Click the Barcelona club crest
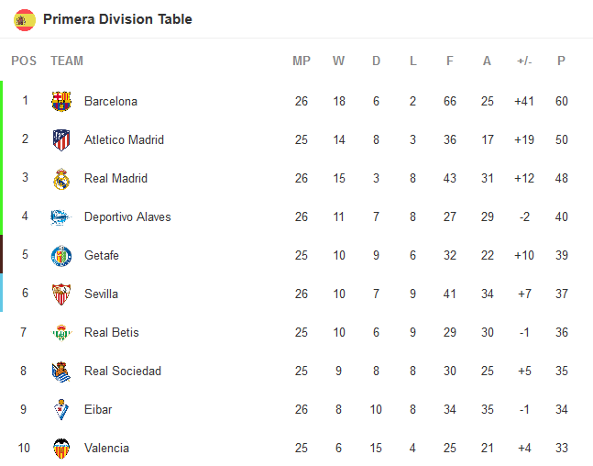593x466 pixels. pos(61,101)
